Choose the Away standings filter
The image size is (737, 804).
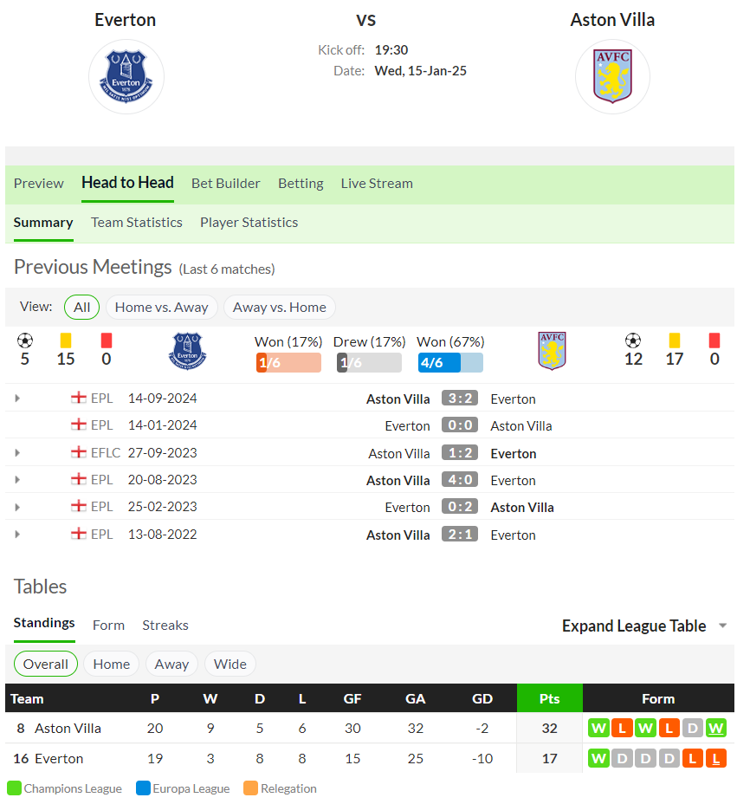coord(171,664)
